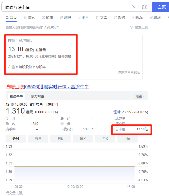Click the 2021/12/10 16:00:00 timestamp text
Image resolution: width=169 pixels, height=196 pixels.
(x=23, y=56)
